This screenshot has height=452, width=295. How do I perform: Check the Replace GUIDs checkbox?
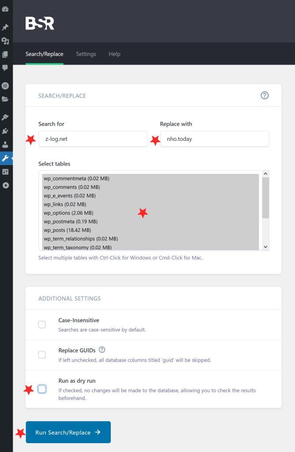42,355
